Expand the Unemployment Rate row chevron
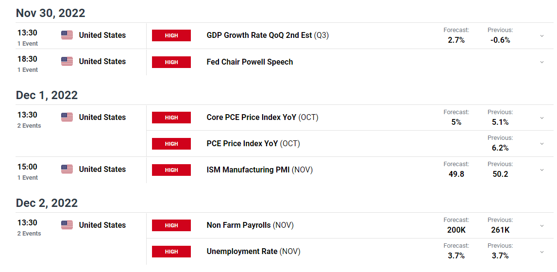 542,252
